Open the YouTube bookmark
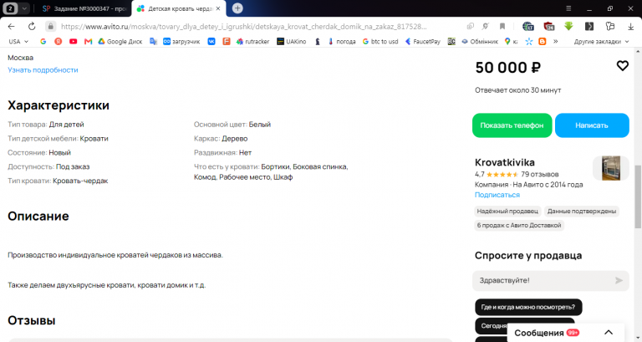Viewport: 642px width, 342px height. [74, 41]
